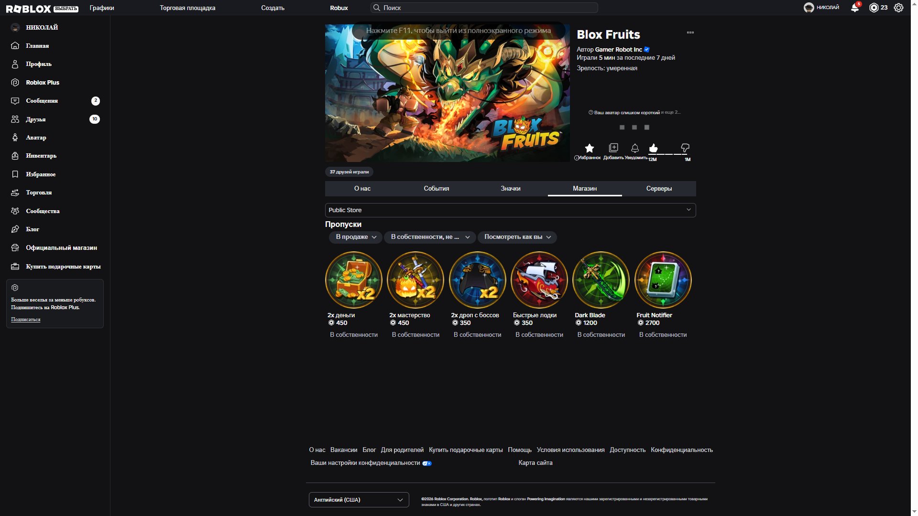
Task: Open the 'В продаже' filter dropdown
Action: [x=356, y=237]
